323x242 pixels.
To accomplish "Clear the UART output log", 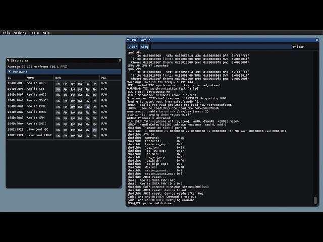I will (133, 47).
